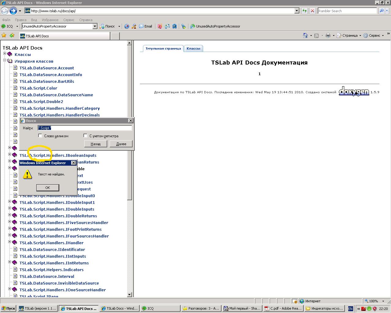
Task: Open the Файл menu
Action: (x=6, y=20)
